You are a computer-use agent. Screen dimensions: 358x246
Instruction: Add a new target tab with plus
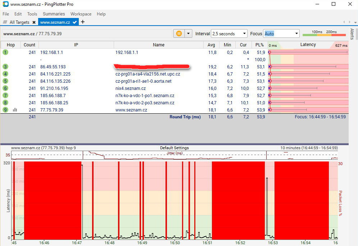(83, 22)
